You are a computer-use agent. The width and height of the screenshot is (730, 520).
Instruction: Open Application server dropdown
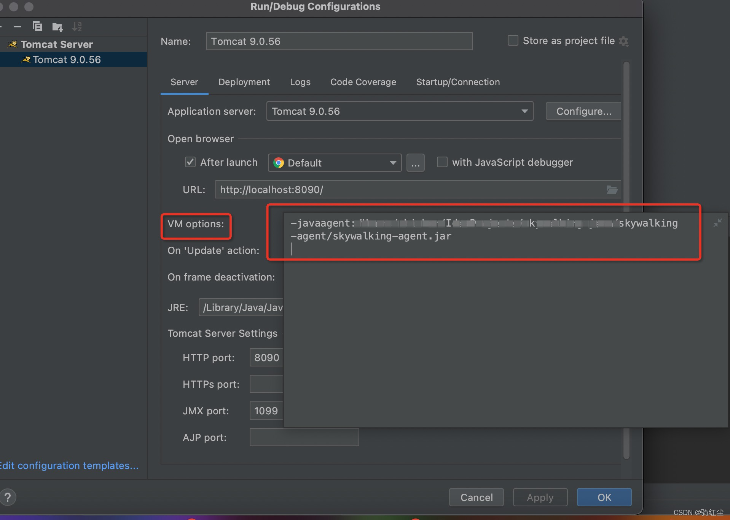point(400,111)
